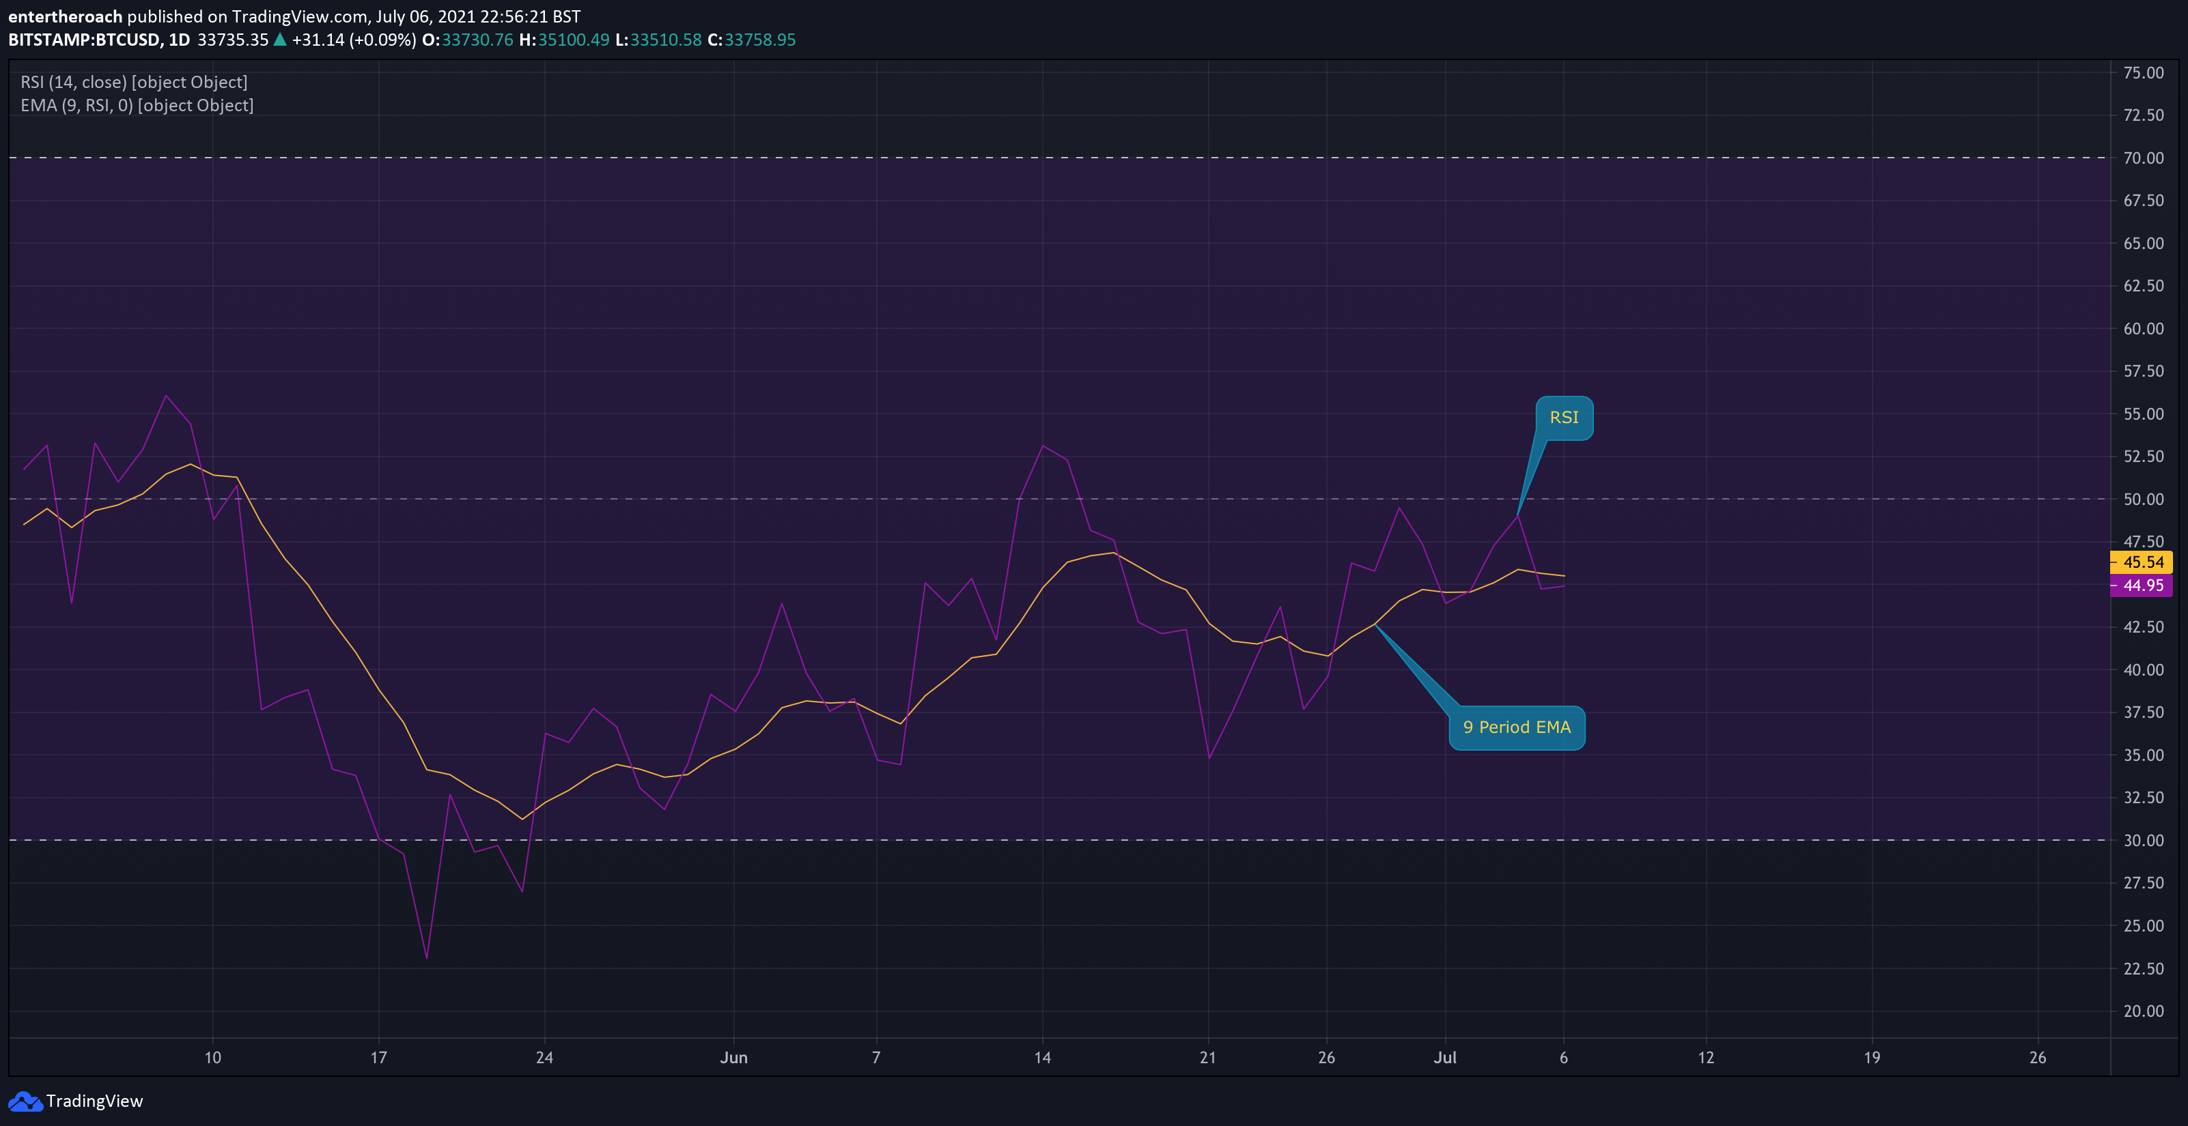Click the 10 date label on time axis
Viewport: 2188px width, 1126px height.
point(212,1057)
